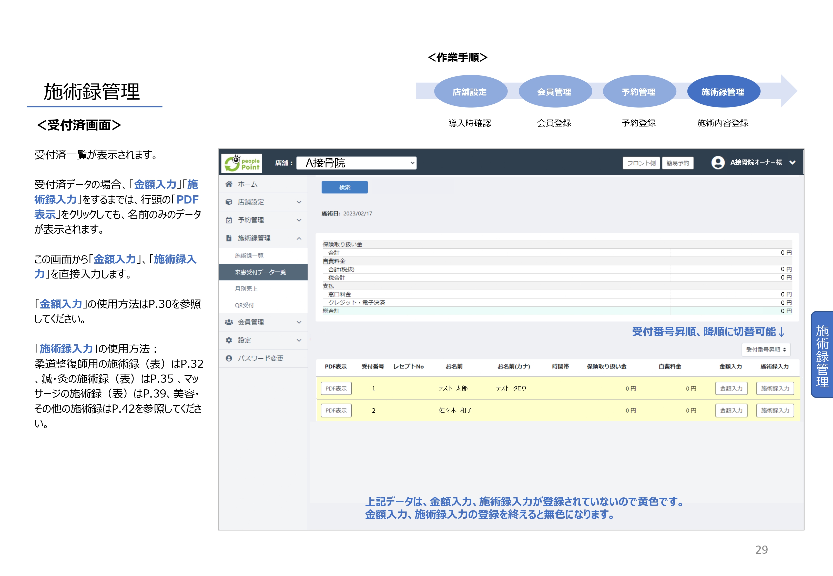Click the home icon in sidebar
This screenshot has height=576, width=833.
(x=229, y=184)
